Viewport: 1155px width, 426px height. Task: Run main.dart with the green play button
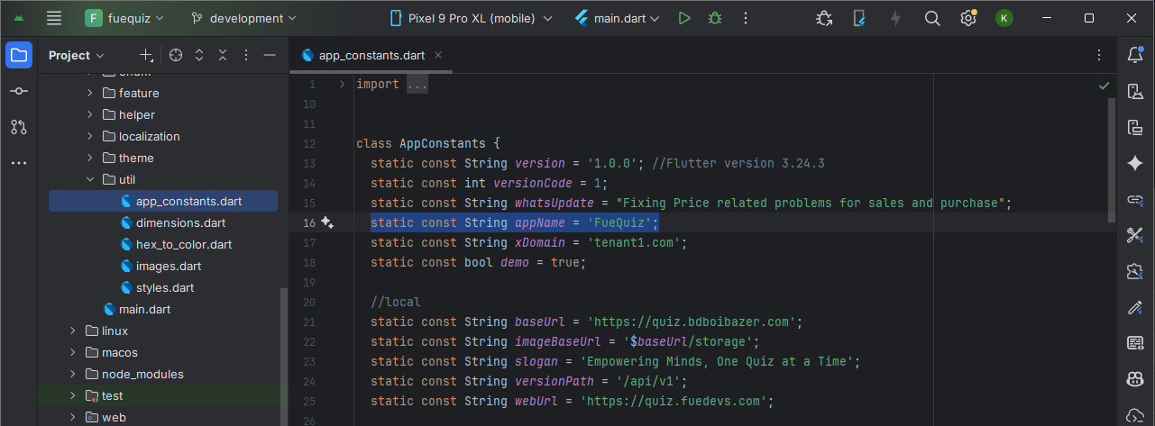coord(684,18)
